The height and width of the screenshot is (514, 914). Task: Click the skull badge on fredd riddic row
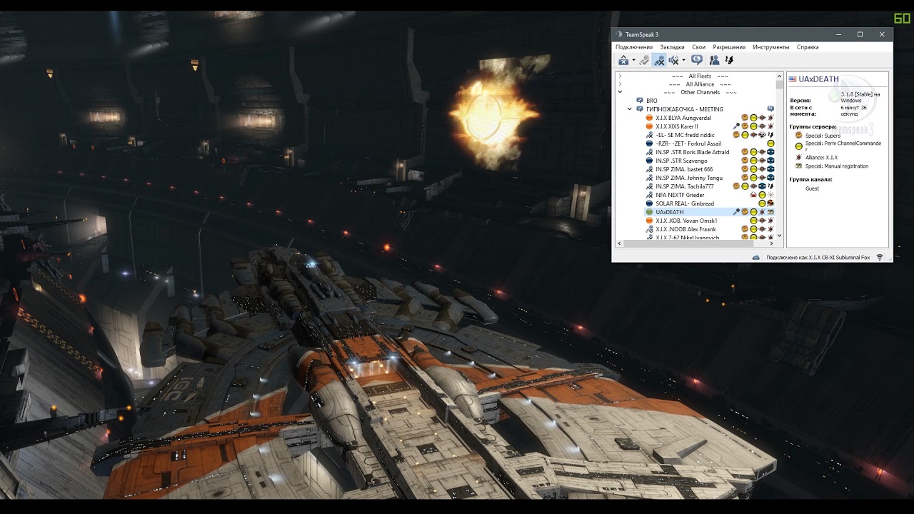point(762,135)
